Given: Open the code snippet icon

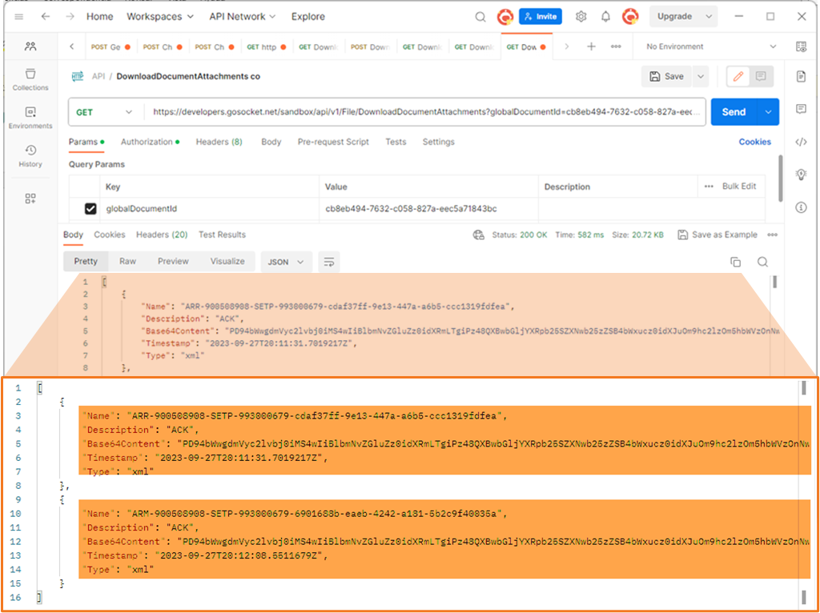Looking at the screenshot, I should (x=801, y=142).
